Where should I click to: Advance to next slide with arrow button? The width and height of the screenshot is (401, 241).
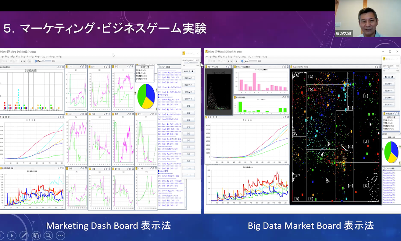12,235
